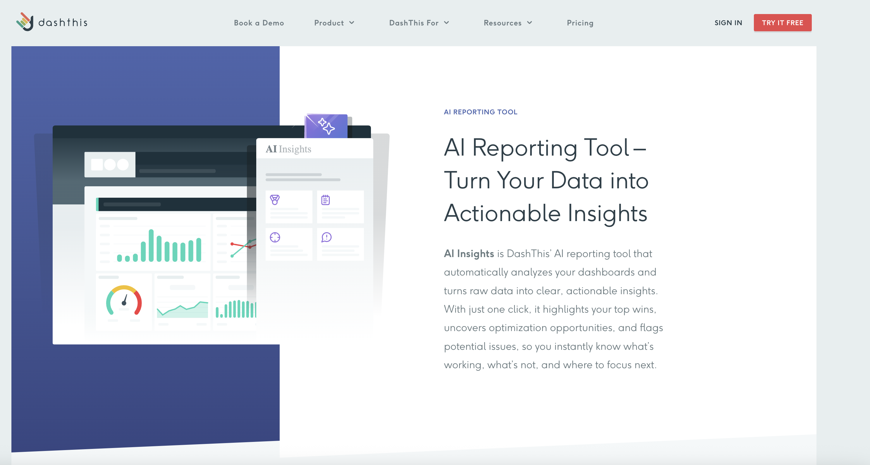This screenshot has height=465, width=870.
Task: Click the DashThis logo icon
Action: [25, 22]
